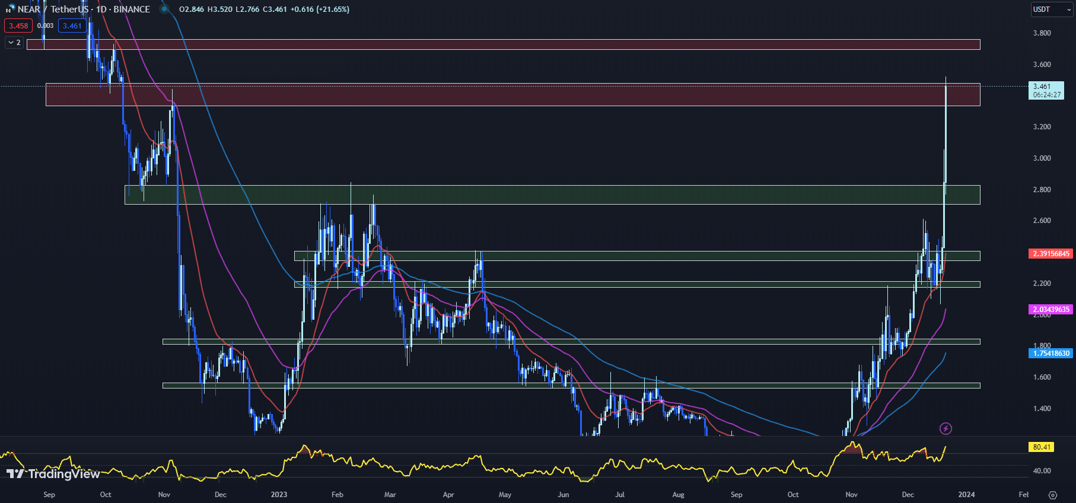1076x503 pixels.
Task: Click the Apr label on the time axis
Action: click(448, 495)
